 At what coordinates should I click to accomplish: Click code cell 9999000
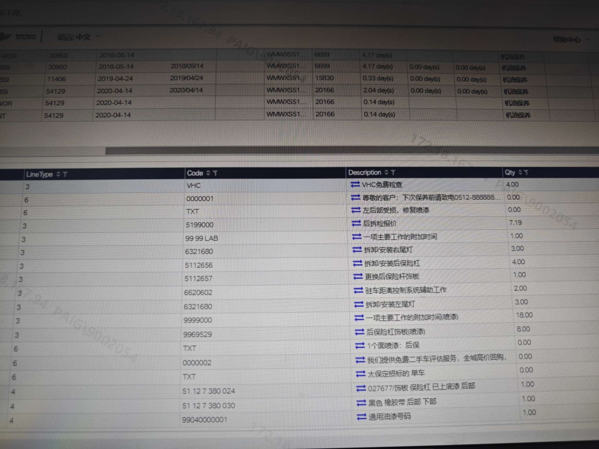[197, 320]
